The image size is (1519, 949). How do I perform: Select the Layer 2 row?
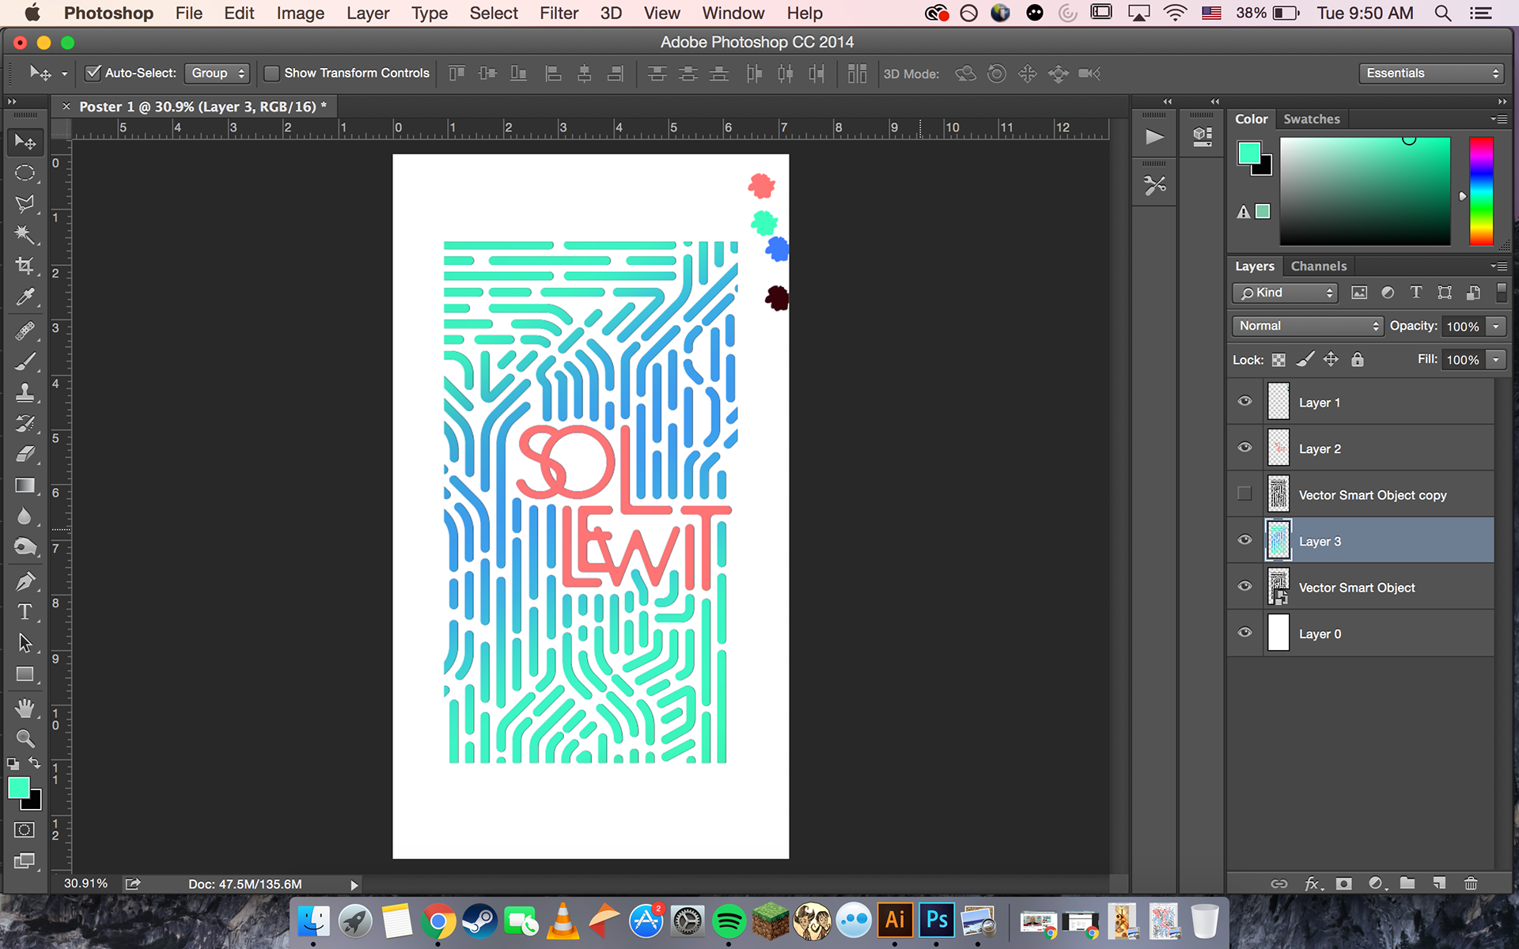tap(1360, 448)
